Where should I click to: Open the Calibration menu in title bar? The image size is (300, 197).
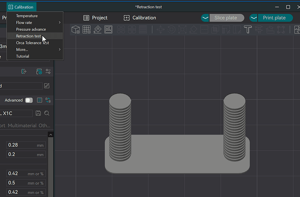point(21,7)
